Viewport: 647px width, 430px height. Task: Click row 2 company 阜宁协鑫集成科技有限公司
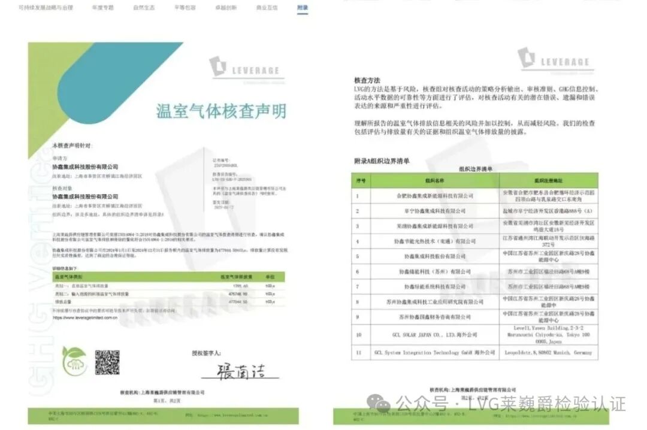click(435, 211)
